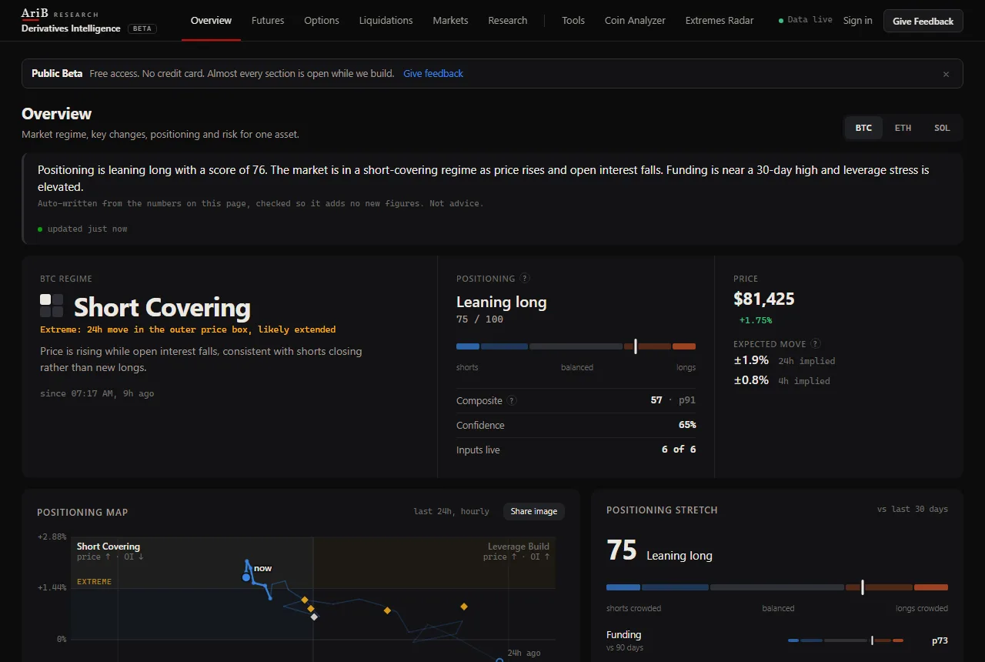Image resolution: width=985 pixels, height=662 pixels.
Task: Dismiss the Public Beta banner
Action: pos(946,74)
